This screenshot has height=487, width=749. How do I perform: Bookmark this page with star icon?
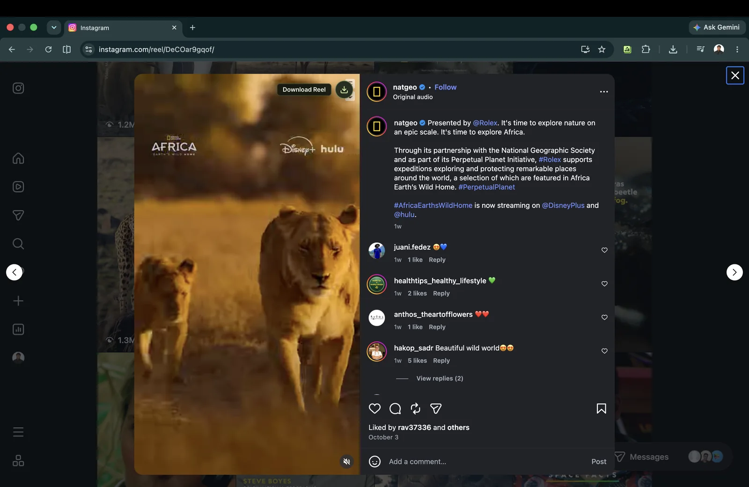[602, 49]
